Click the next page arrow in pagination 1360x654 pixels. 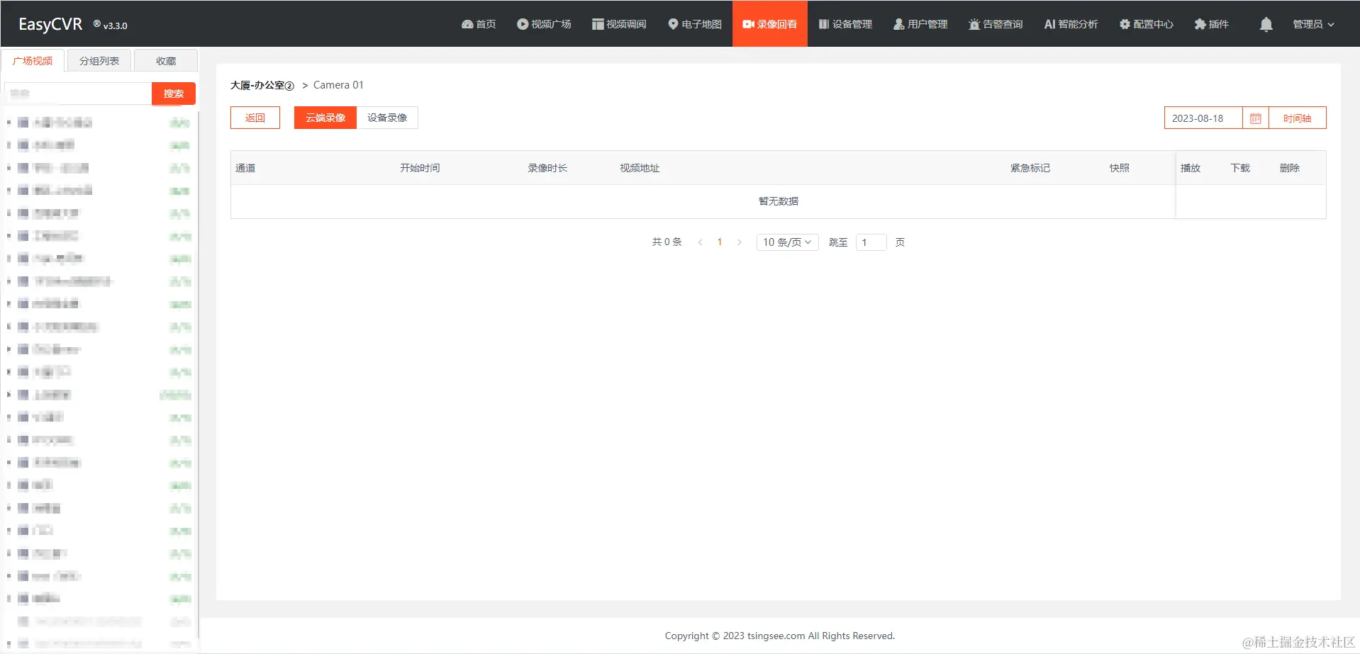tap(739, 242)
